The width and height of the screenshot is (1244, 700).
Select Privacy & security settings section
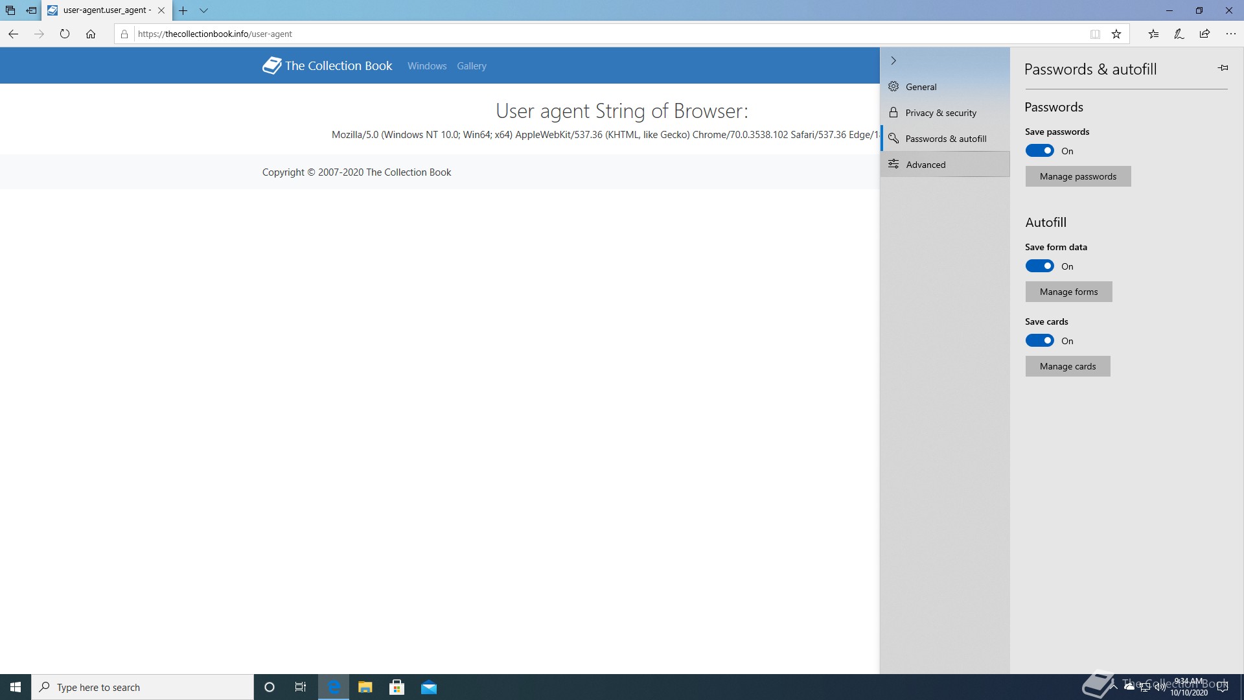pos(940,113)
